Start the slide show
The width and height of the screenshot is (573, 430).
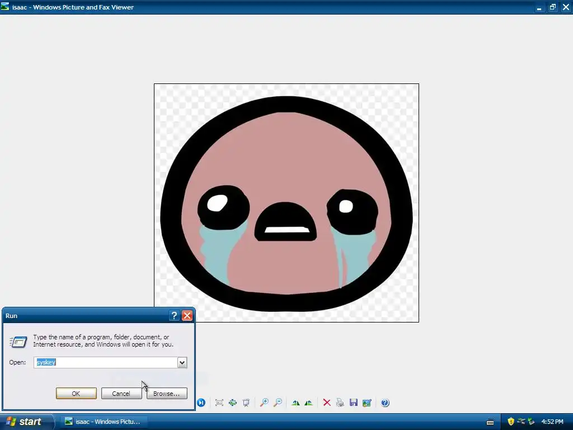coord(246,403)
